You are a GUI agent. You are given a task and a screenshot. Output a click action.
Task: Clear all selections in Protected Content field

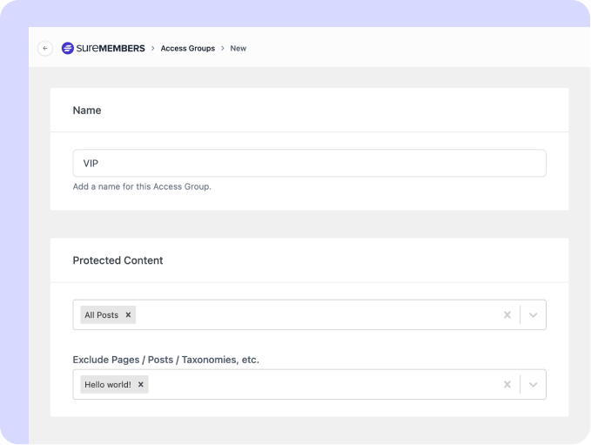[507, 315]
